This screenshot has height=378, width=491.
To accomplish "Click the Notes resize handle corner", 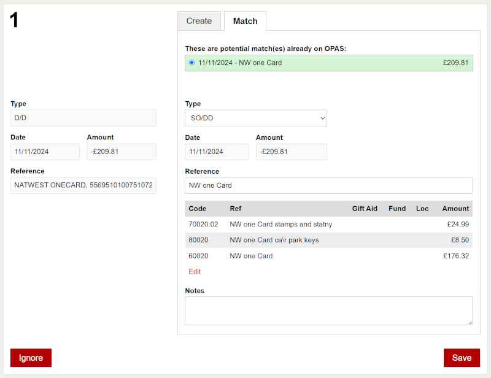I will click(470, 323).
